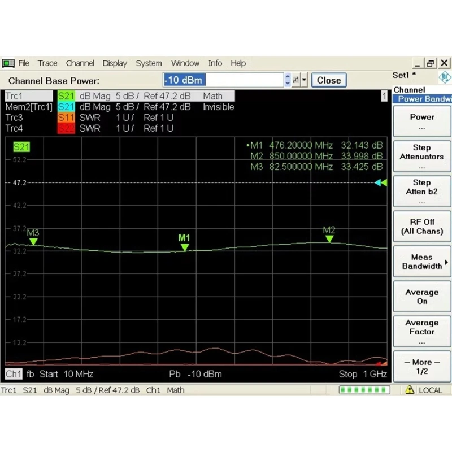The width and height of the screenshot is (452, 452).
Task: Click the Step Attenuators softkey
Action: [421, 157]
